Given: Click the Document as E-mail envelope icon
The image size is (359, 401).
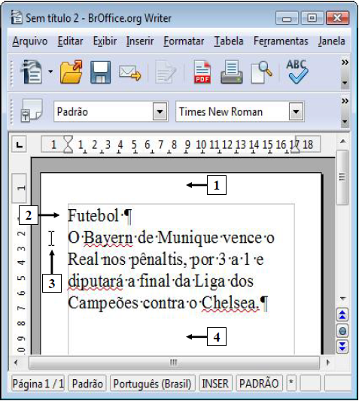Looking at the screenshot, I should tap(130, 73).
